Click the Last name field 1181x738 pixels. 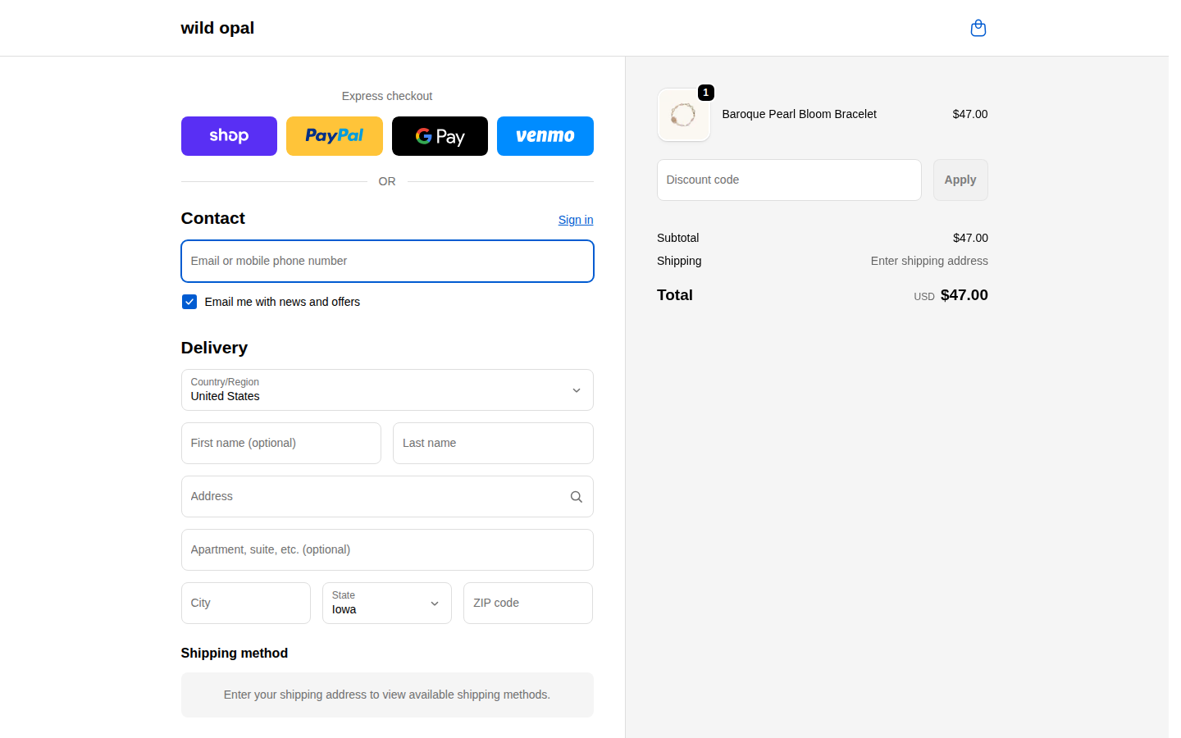point(493,443)
